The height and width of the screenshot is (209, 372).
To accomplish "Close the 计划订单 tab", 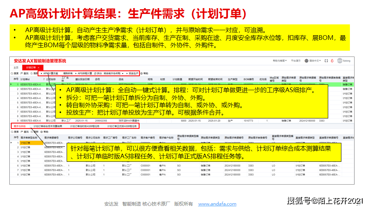I will click(38, 67).
